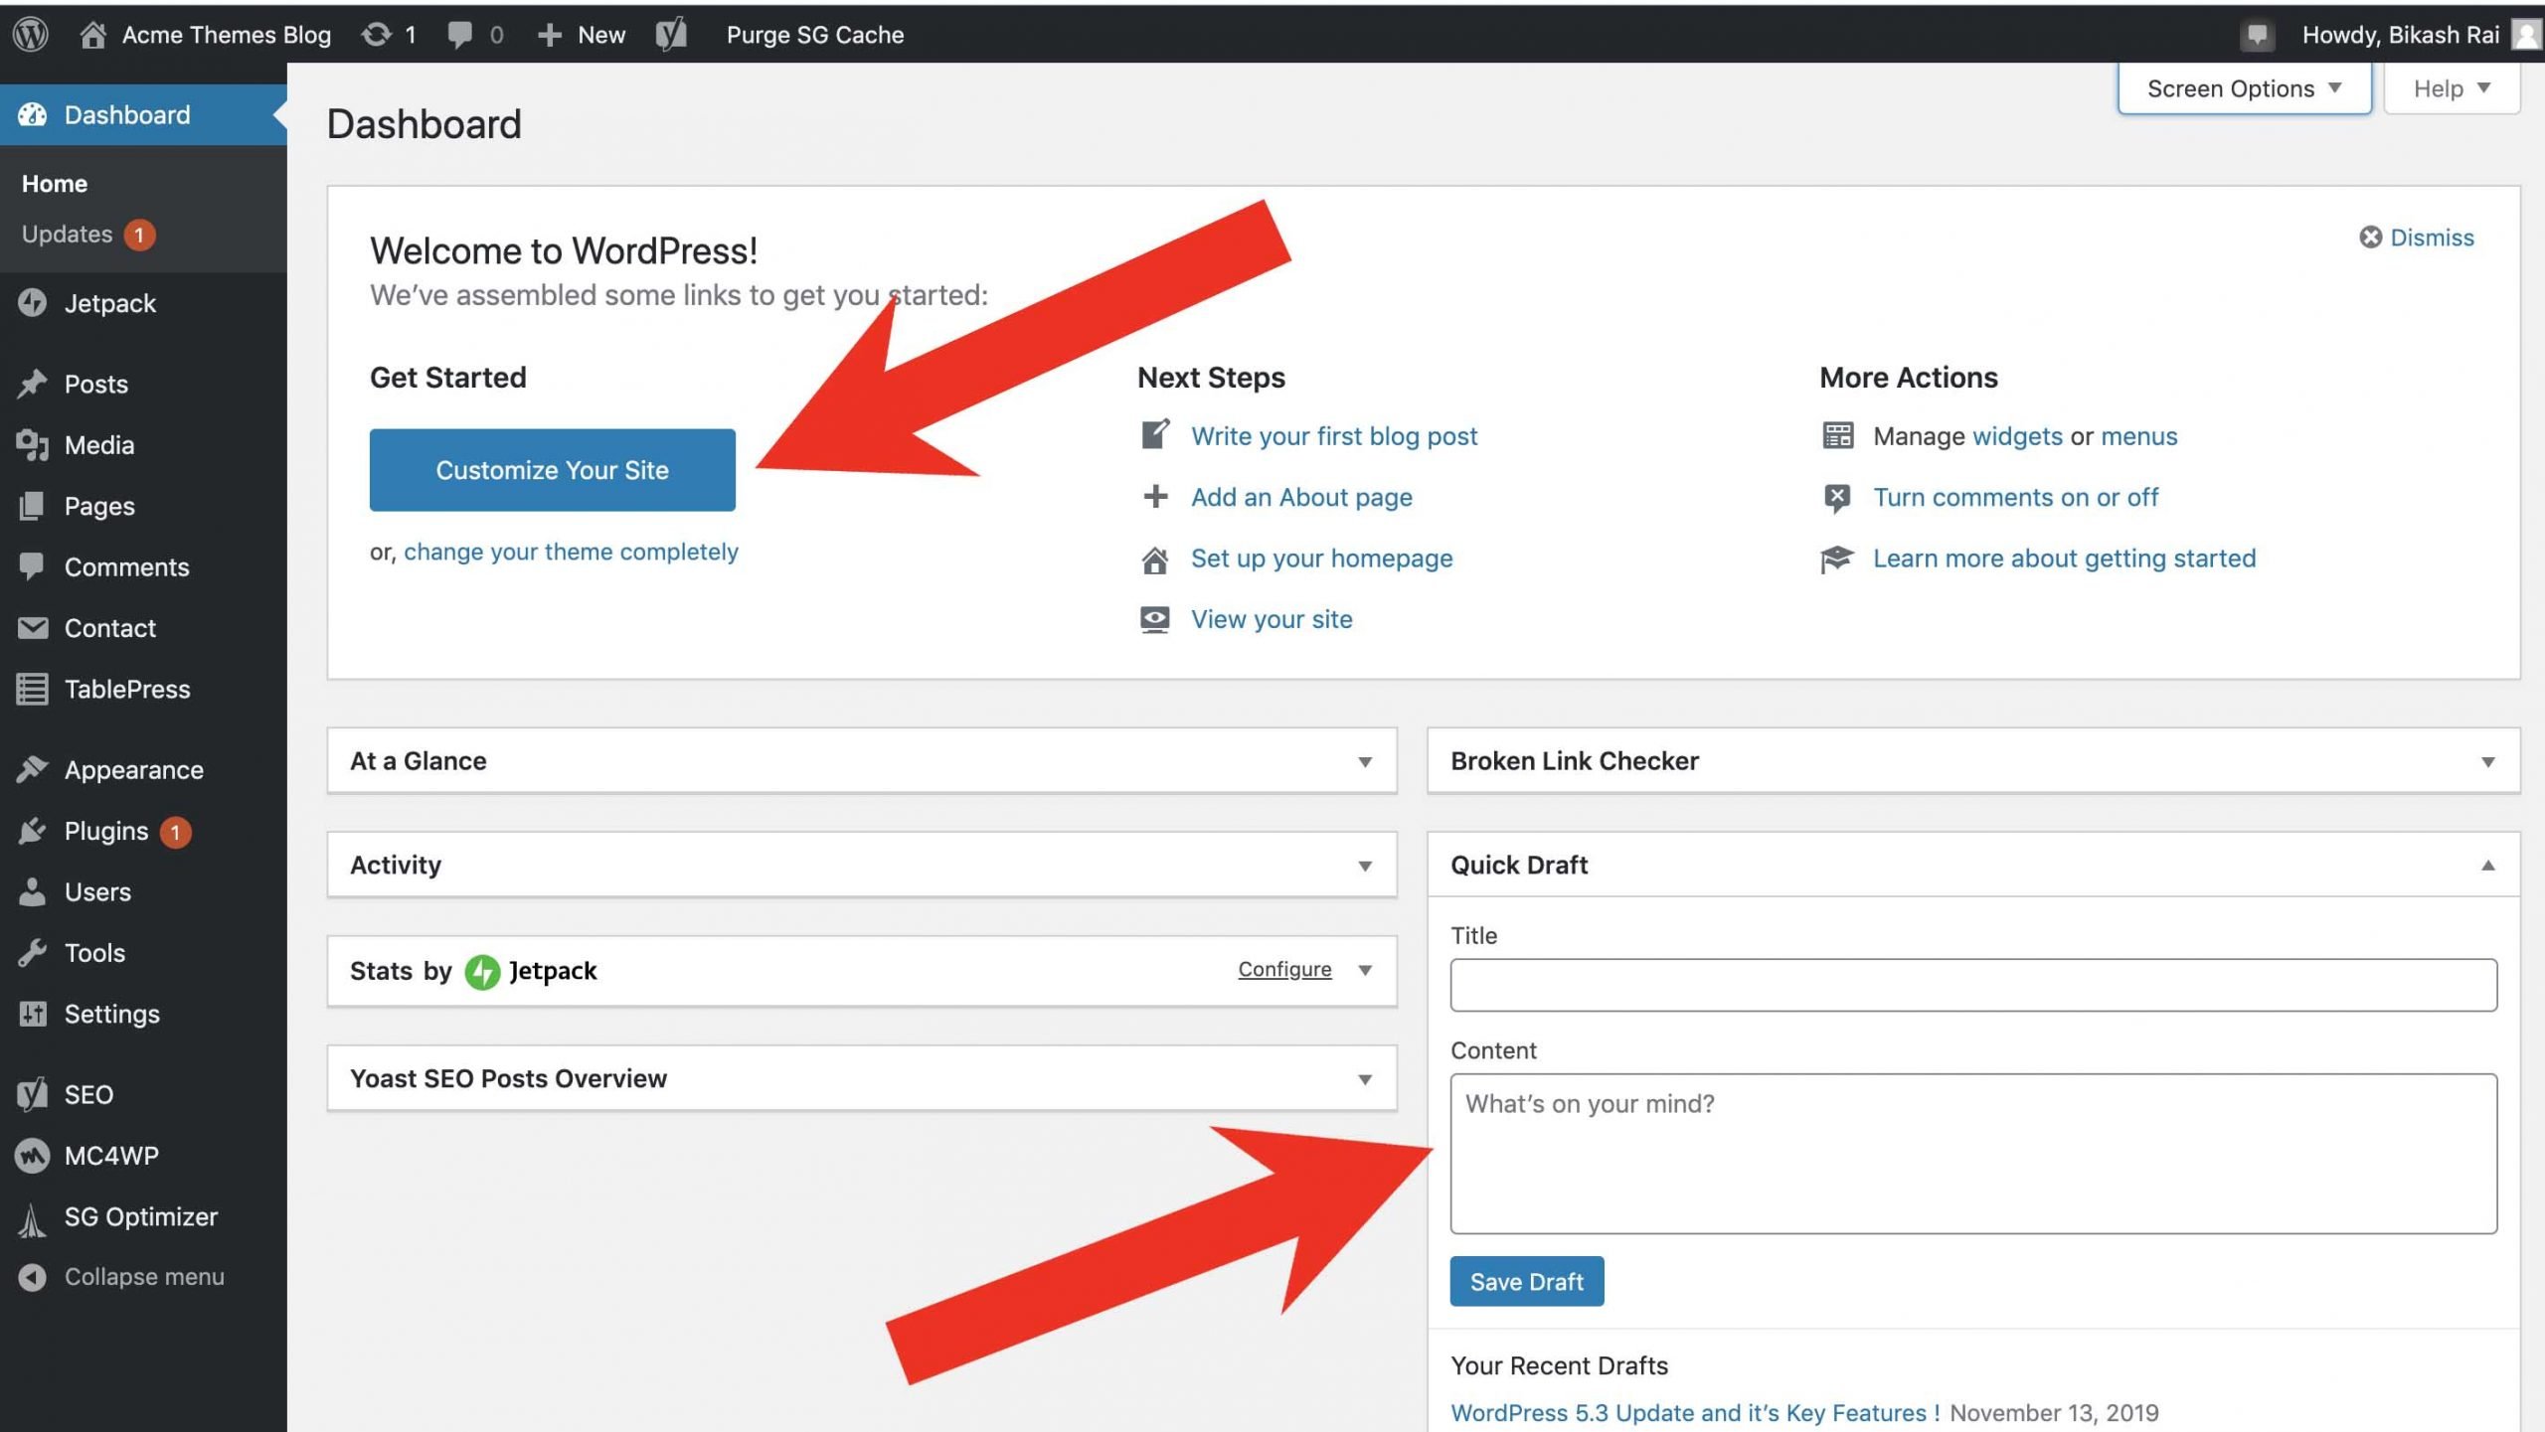Focus the What's on your mind content box
The width and height of the screenshot is (2545, 1432).
[x=1973, y=1154]
